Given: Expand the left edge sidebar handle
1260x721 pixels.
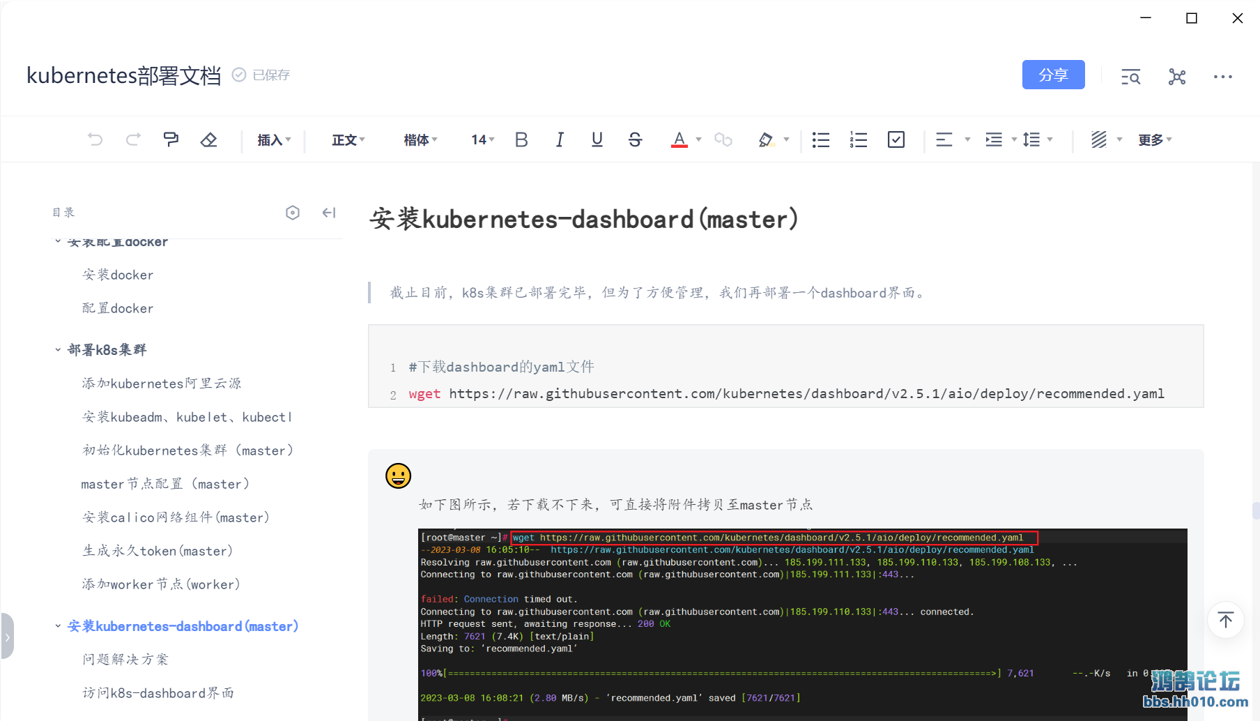Looking at the screenshot, I should click(7, 636).
